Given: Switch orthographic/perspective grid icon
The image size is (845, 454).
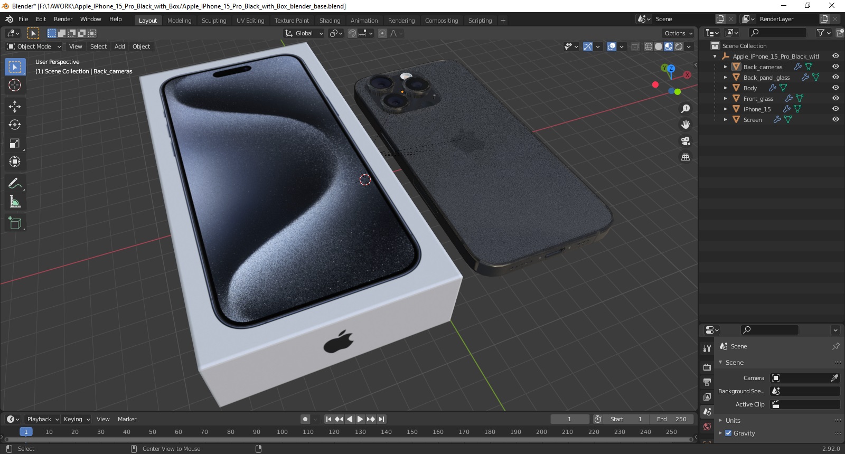Looking at the screenshot, I should tap(686, 157).
